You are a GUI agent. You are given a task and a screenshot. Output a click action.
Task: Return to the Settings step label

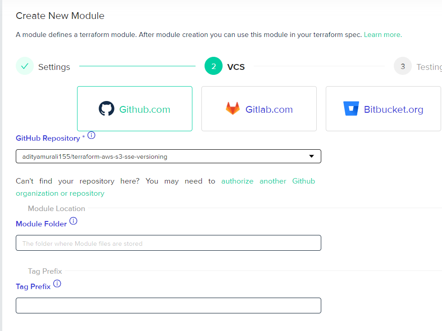54,67
